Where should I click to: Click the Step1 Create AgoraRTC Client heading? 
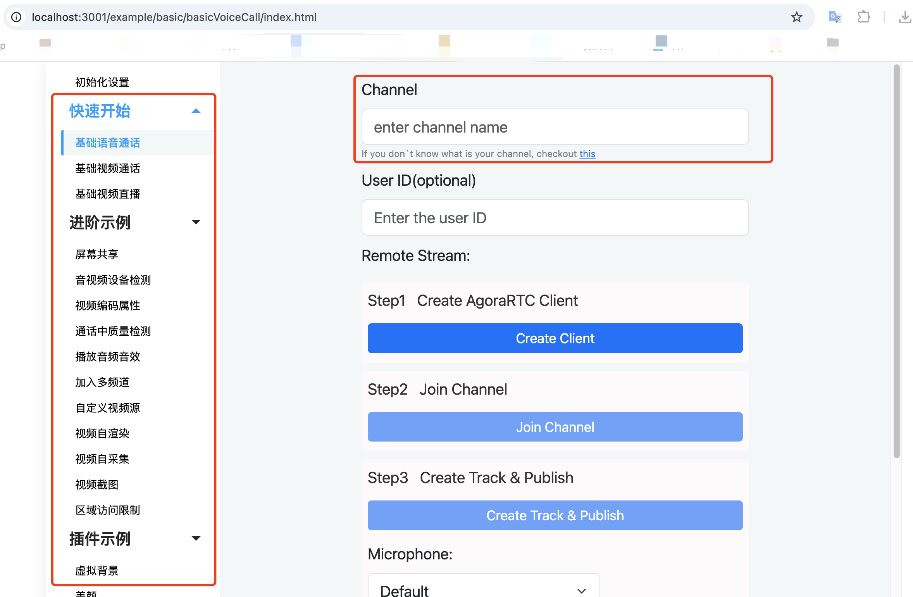click(472, 301)
